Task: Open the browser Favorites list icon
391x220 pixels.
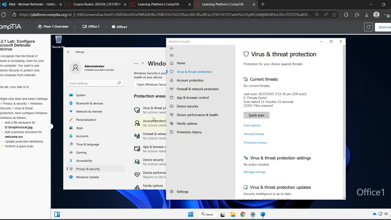Action: click(x=357, y=14)
